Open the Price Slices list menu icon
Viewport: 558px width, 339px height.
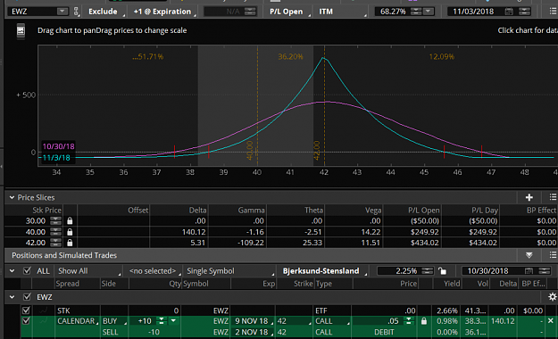click(553, 197)
